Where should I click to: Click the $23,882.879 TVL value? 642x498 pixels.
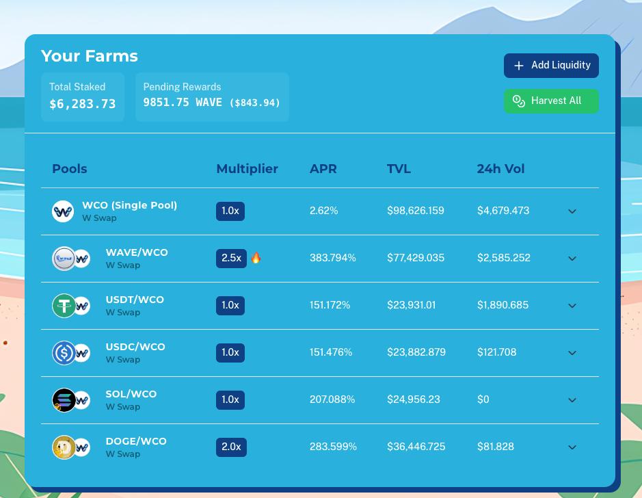coord(416,352)
